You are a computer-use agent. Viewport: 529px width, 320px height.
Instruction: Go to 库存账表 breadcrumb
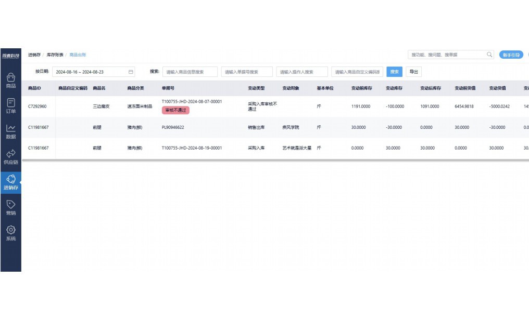[x=55, y=55]
